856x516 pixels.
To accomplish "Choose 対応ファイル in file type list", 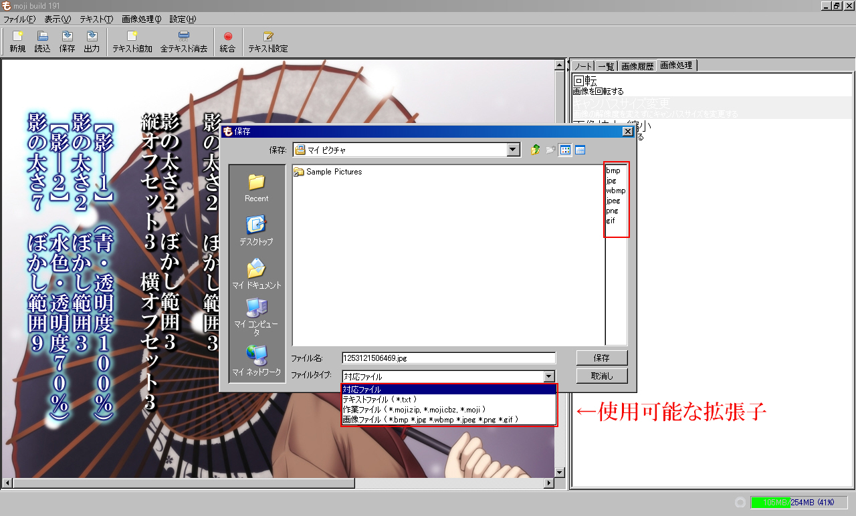I will [x=448, y=389].
